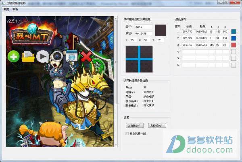Viewport: 242px width, 162px height.
Task: Click the 多点触摸 type value
Action: [149, 96]
